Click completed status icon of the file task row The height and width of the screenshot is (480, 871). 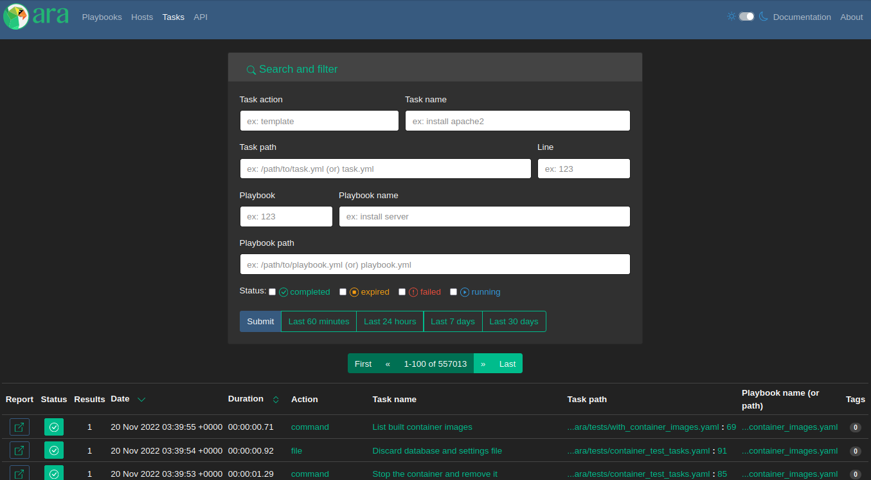tap(54, 450)
